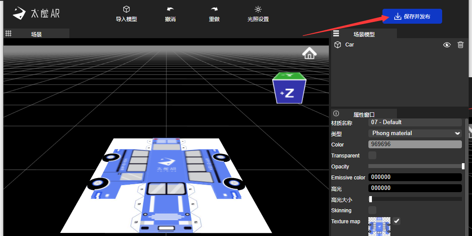Click the 太虚 AR logo

(x=36, y=14)
